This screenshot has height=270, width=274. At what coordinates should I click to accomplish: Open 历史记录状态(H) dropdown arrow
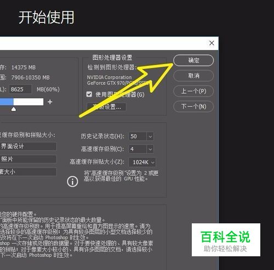(x=150, y=137)
